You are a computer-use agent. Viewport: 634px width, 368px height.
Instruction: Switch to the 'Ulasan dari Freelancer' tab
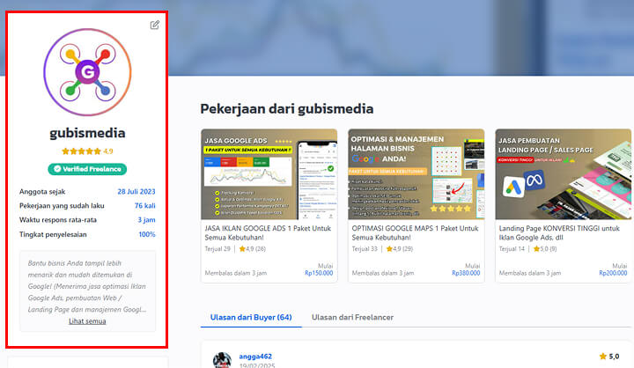point(352,318)
